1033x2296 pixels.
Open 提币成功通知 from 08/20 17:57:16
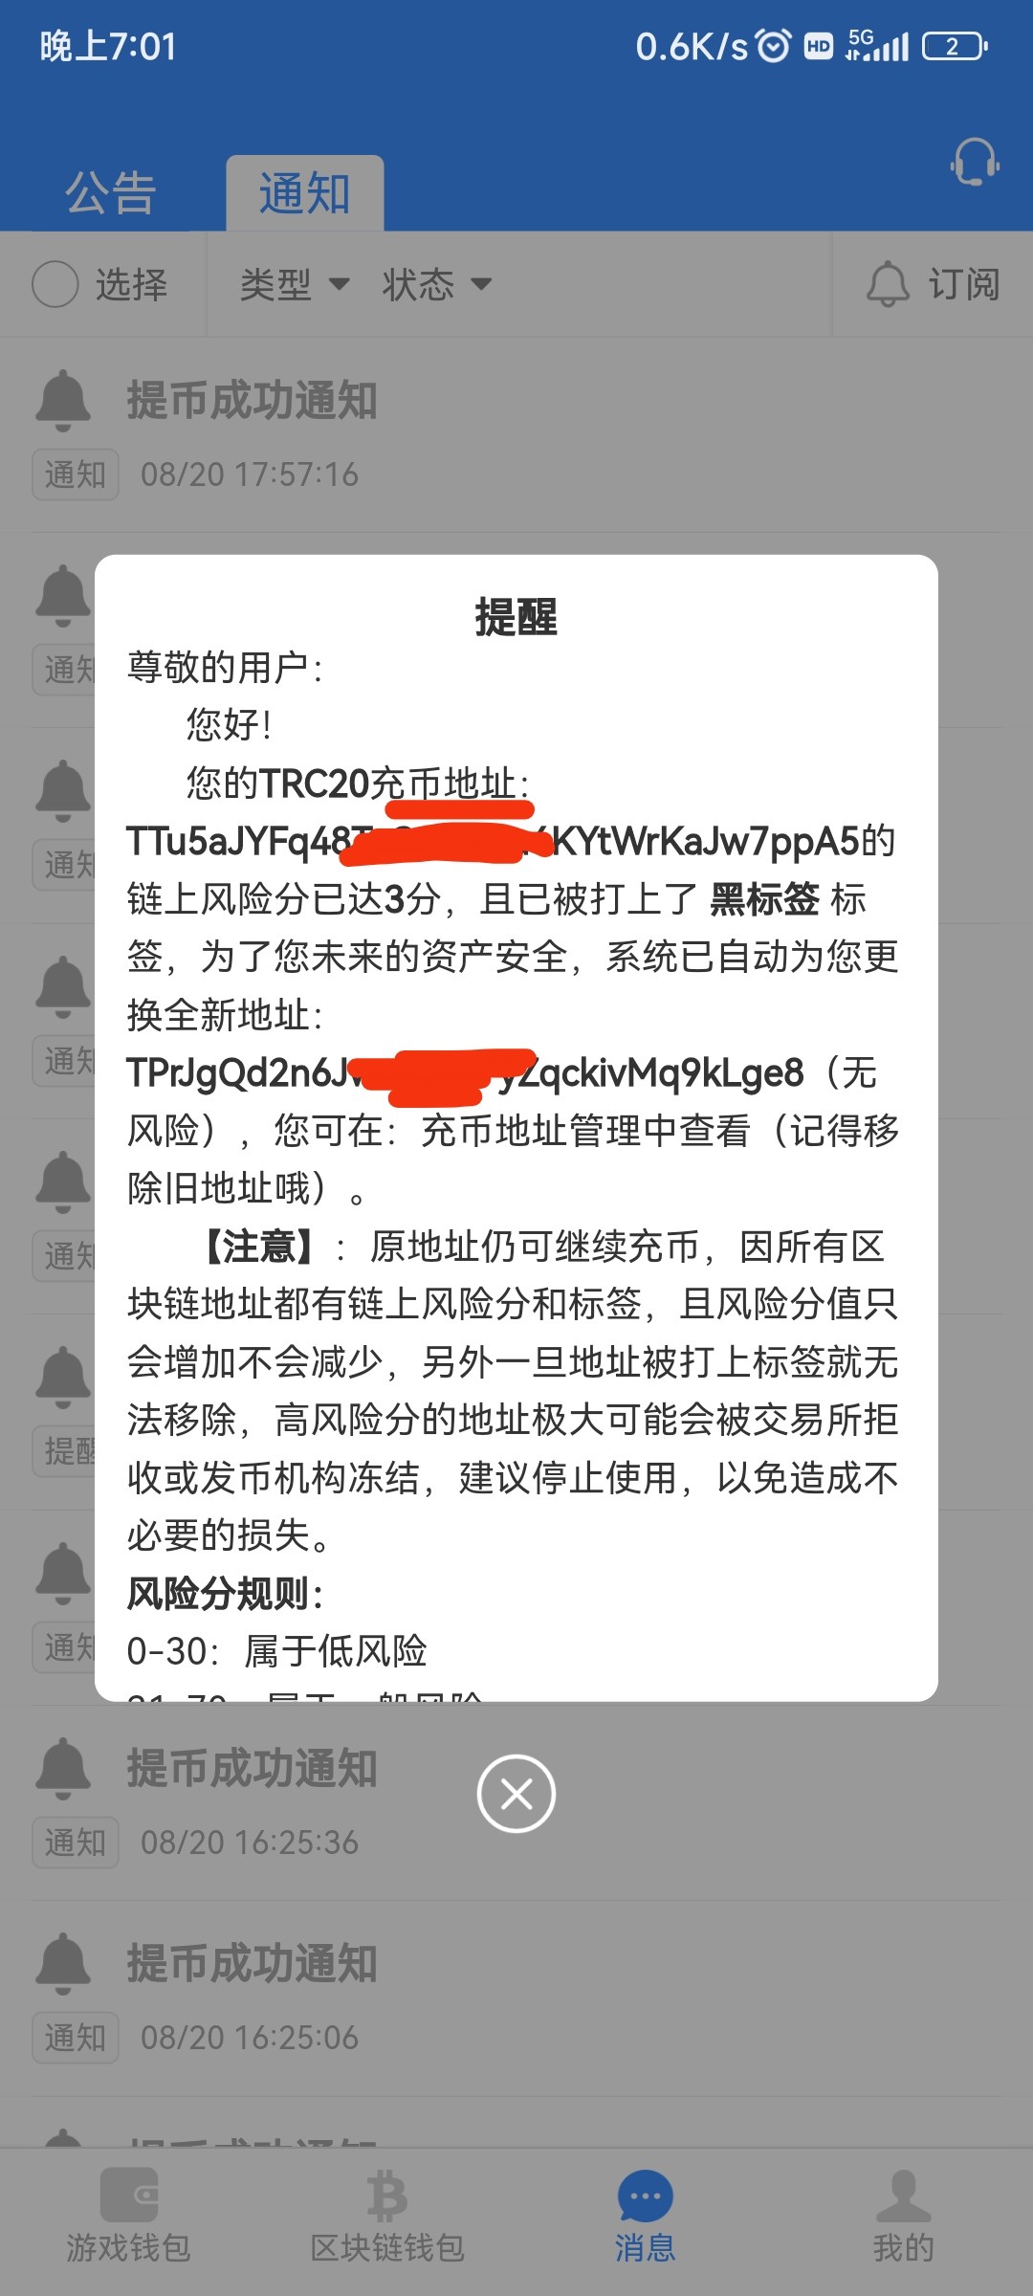[516, 434]
